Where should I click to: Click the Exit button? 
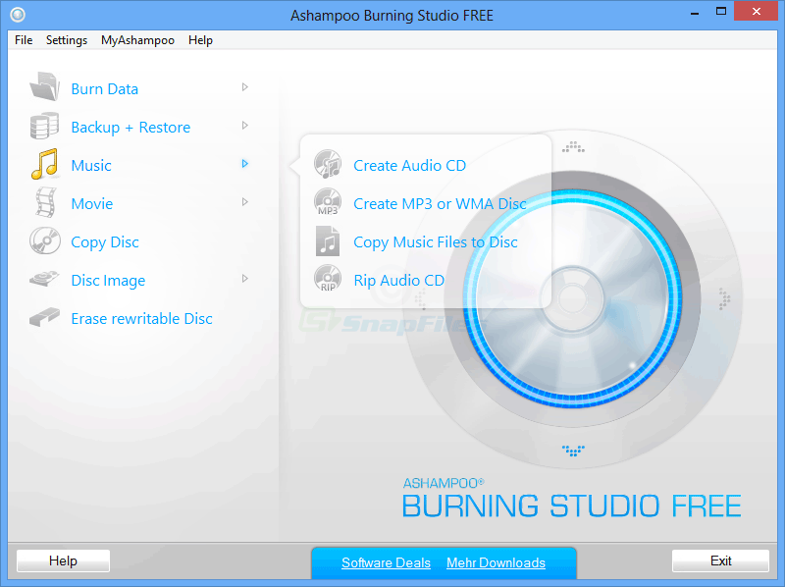click(x=720, y=560)
